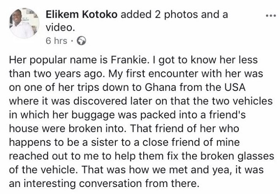Click the phrase 'than two years ago'

point(57,74)
